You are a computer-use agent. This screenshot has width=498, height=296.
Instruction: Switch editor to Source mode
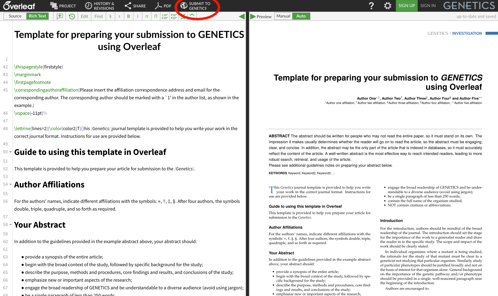tap(15, 16)
